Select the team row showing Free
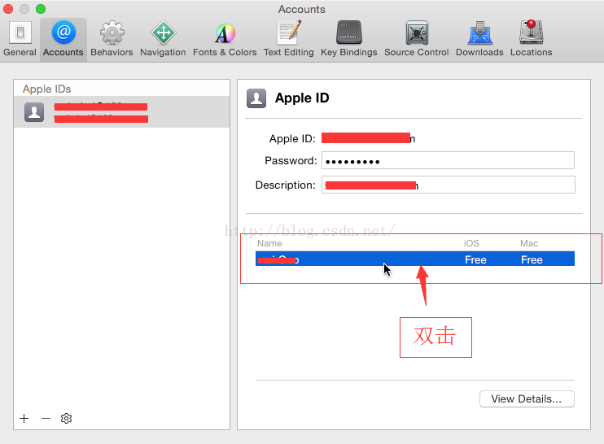The image size is (604, 444). coord(415,259)
